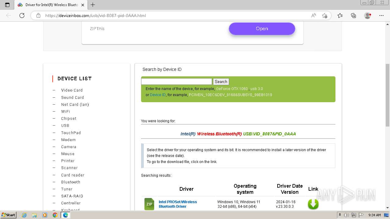Screen dimensions: 390x219
Task: Open Favorites list icon
Action: tap(340, 16)
